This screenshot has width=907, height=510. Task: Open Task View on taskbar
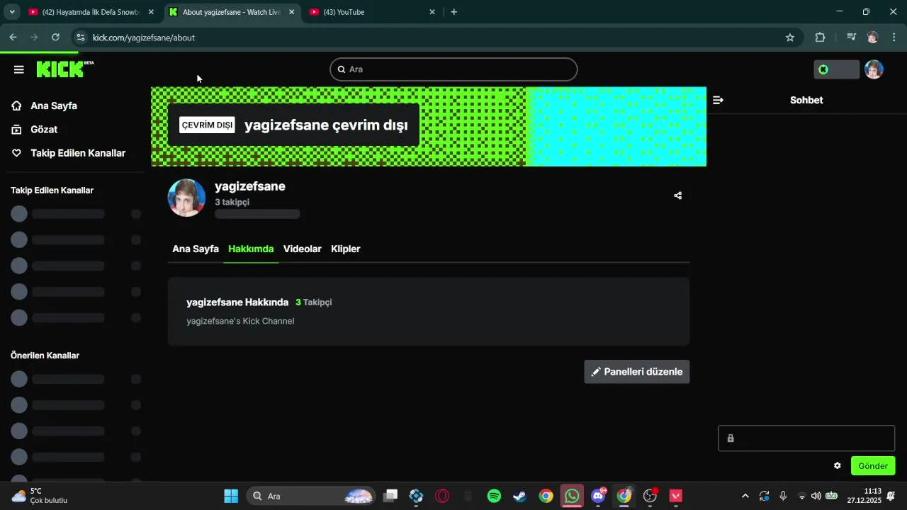click(390, 496)
